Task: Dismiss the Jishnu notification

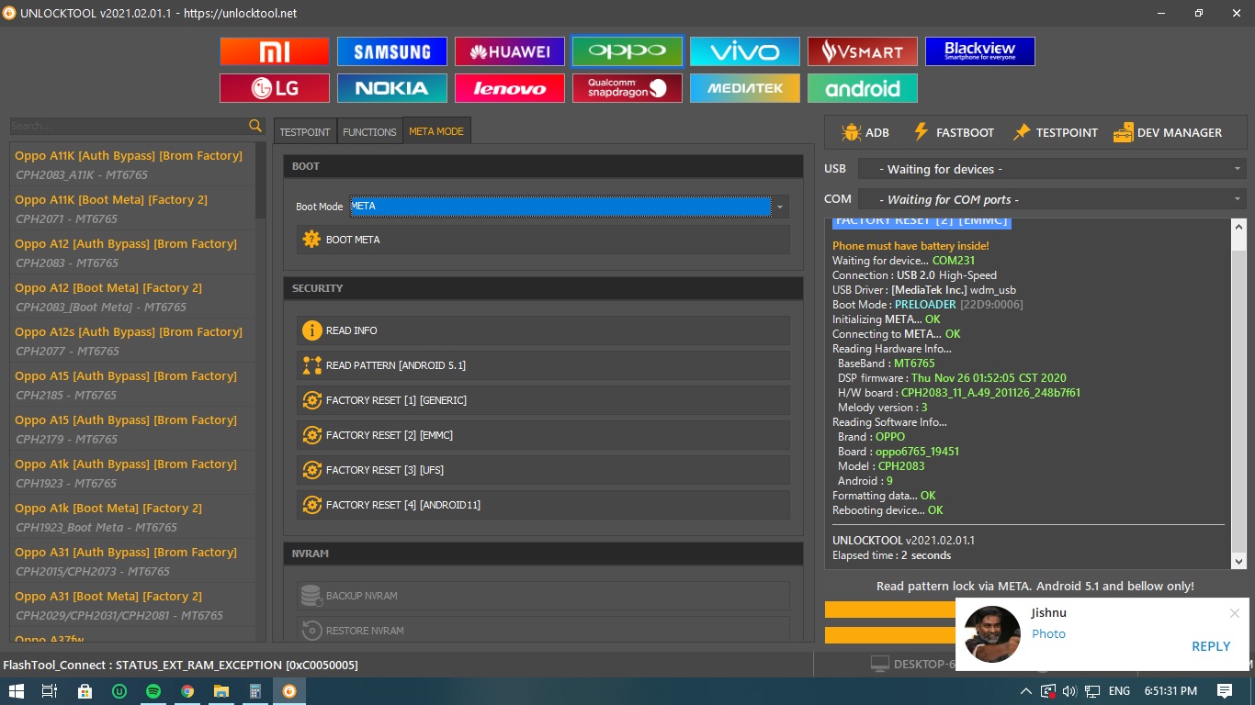Action: point(1235,613)
